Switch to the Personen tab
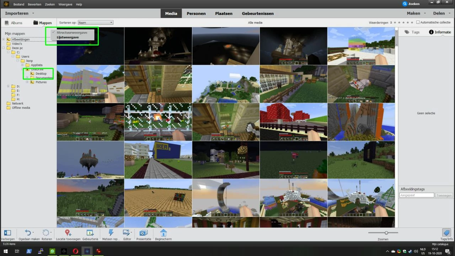 tap(196, 14)
